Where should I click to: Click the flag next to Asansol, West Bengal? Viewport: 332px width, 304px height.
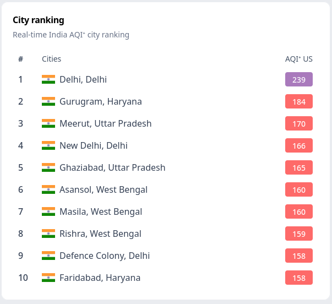pos(48,189)
